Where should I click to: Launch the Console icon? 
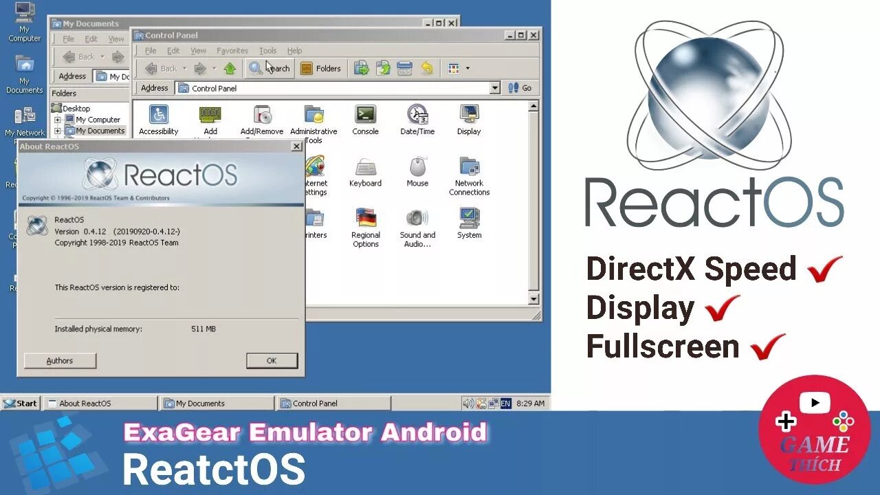(365, 115)
